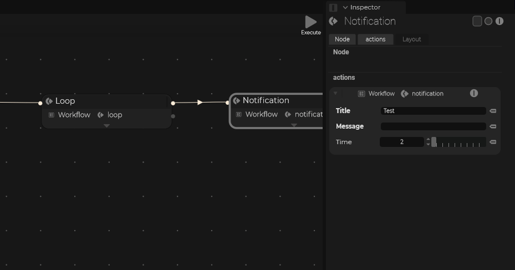Click the link icon next to Title
The image size is (515, 270).
coord(493,111)
